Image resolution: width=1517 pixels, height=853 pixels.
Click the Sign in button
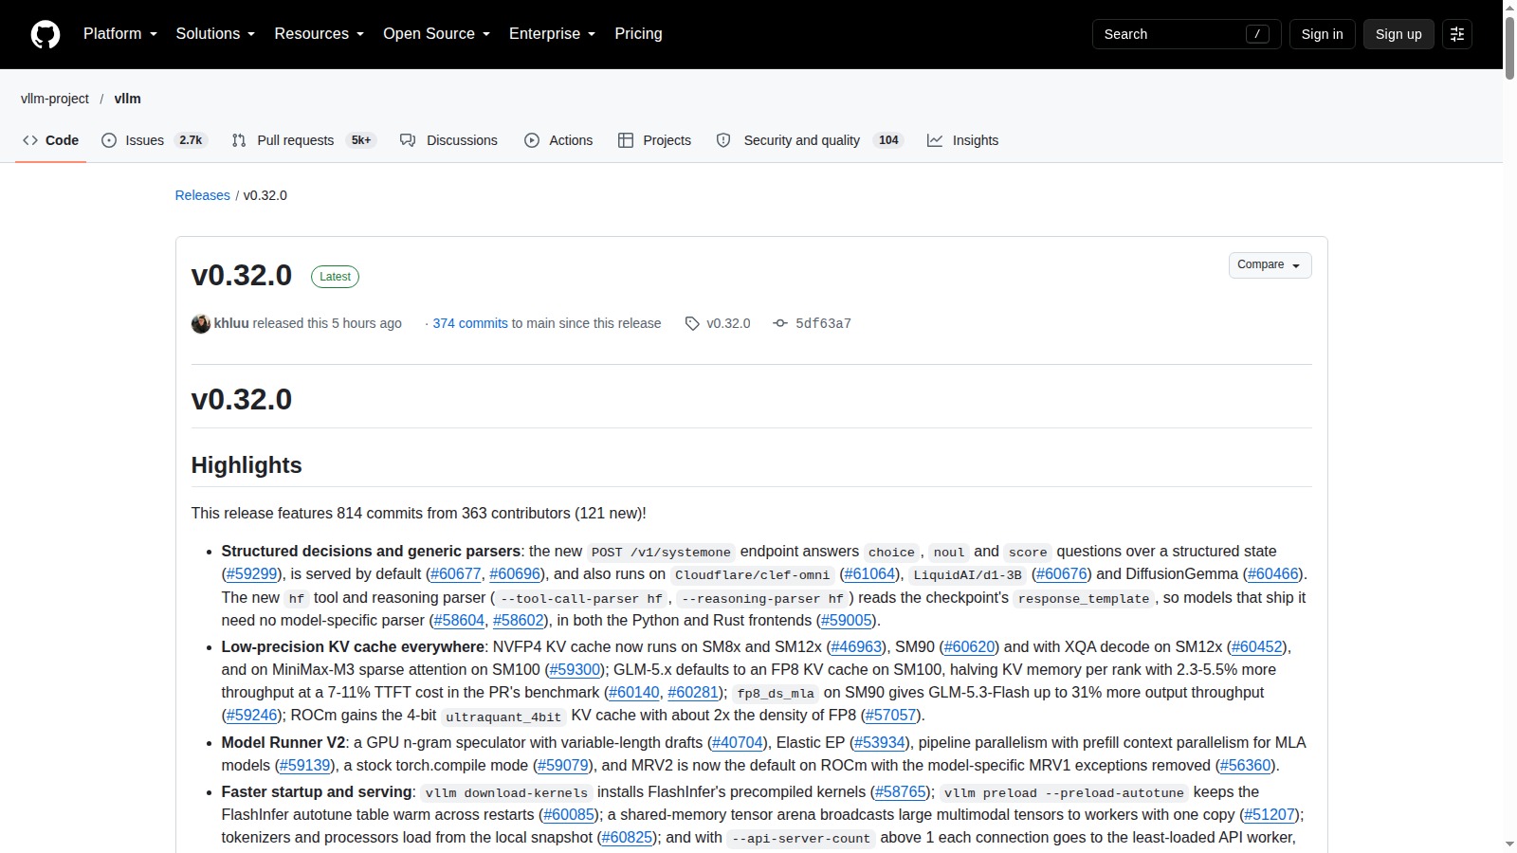point(1322,34)
